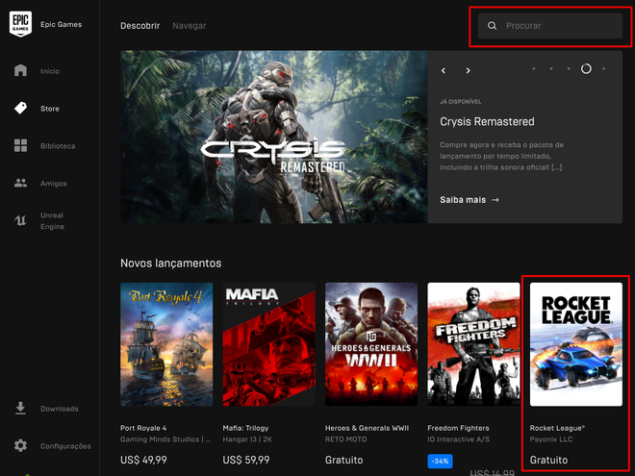The width and height of the screenshot is (635, 476).
Task: Select the last carousel dot
Action: (604, 69)
